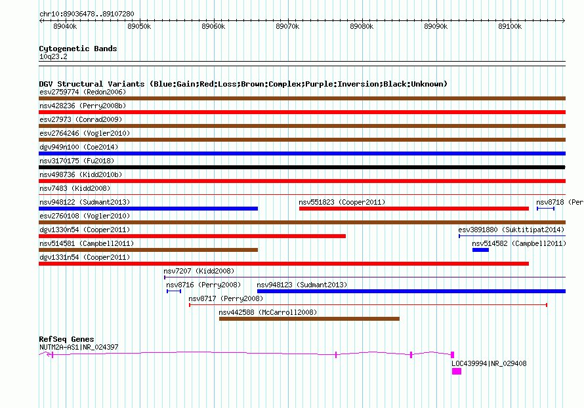
Task: Click the blue nsv948123 (Sudmant2013) bar
Action: 411,291
